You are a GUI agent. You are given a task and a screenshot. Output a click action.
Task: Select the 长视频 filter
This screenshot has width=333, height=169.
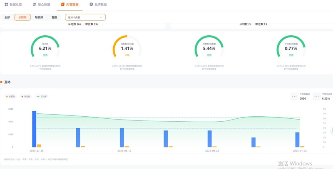(x=22, y=17)
